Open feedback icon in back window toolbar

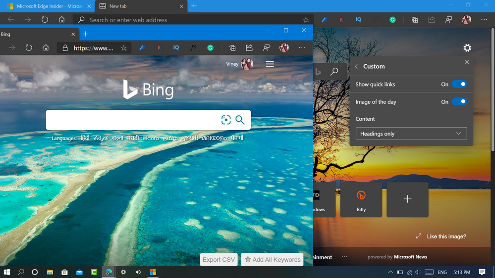(x=448, y=20)
